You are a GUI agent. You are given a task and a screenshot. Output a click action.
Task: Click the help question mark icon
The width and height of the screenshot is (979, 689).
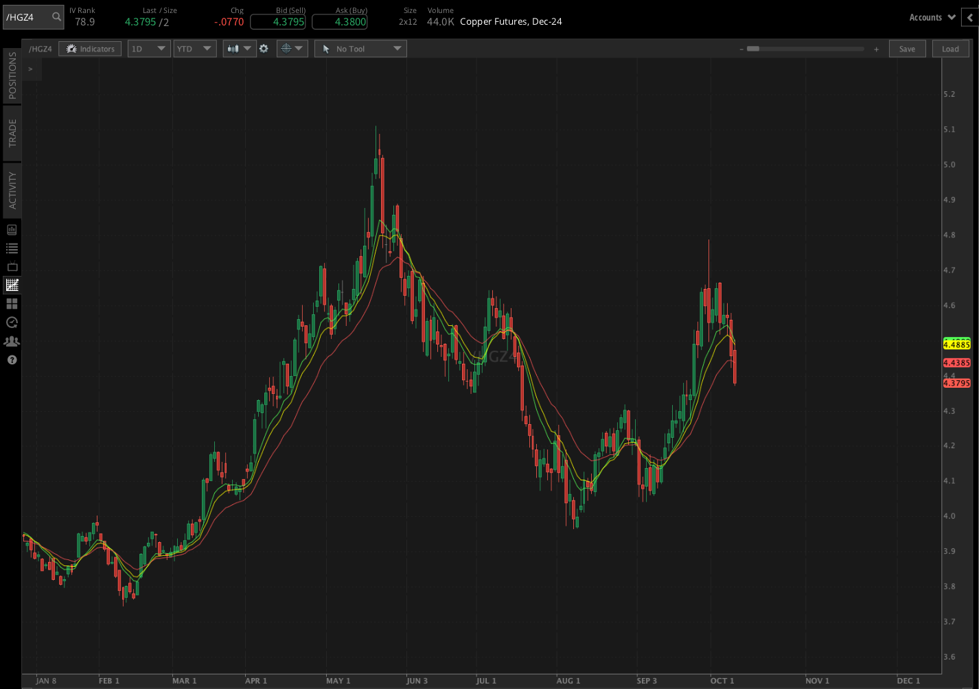tap(12, 360)
